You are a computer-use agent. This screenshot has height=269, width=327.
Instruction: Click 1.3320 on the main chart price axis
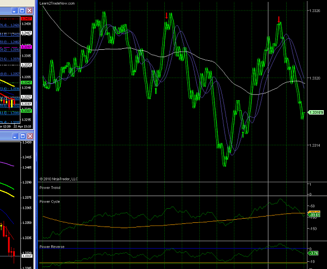click(x=314, y=78)
